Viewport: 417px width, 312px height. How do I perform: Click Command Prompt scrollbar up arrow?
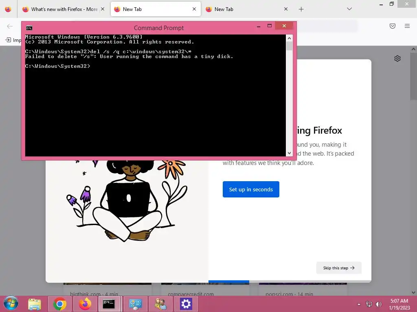pos(290,38)
